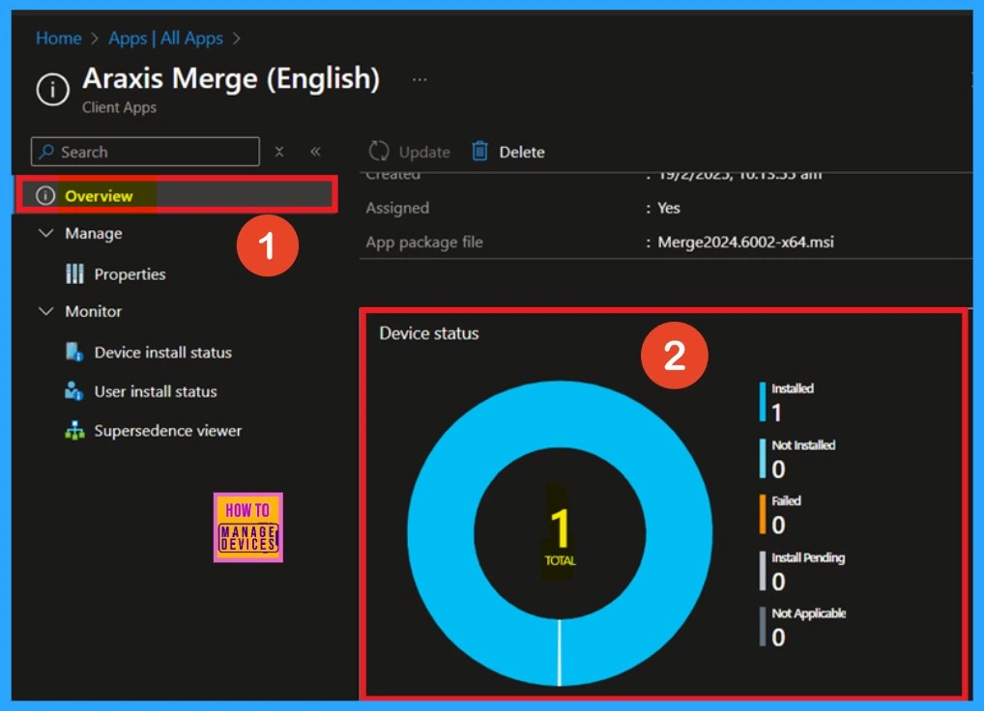Click the Installed legend color bar

[x=763, y=402]
